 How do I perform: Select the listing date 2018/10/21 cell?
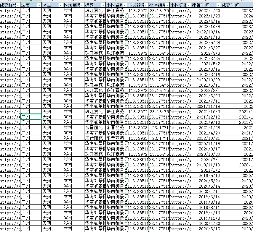(206, 138)
